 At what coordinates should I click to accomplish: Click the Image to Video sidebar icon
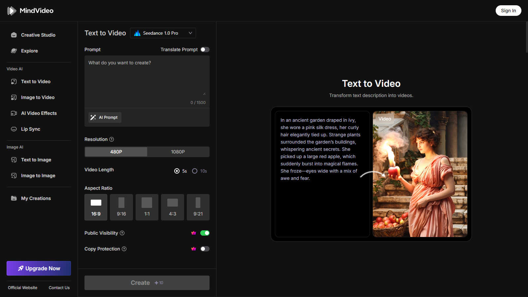pos(14,97)
